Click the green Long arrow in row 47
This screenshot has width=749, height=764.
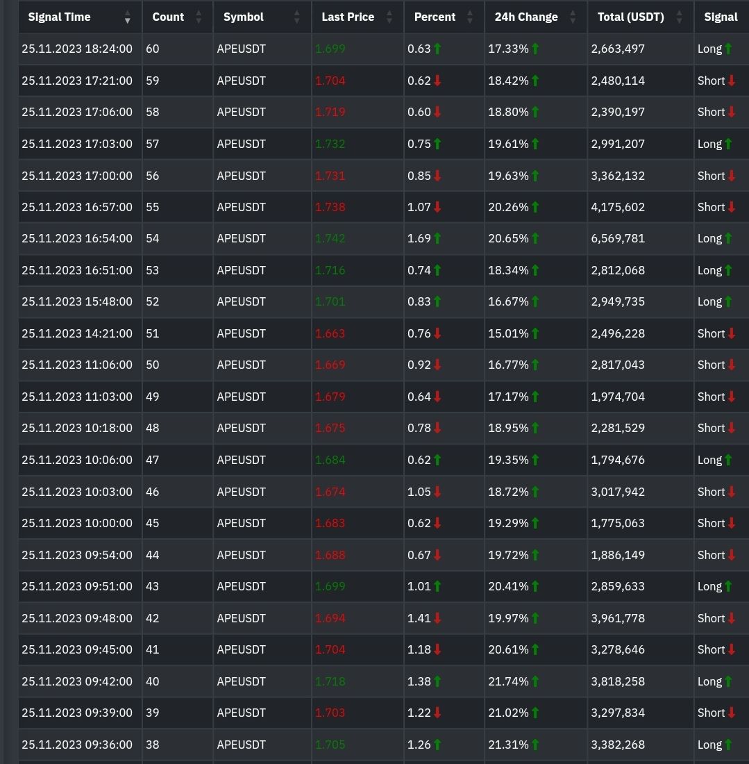(728, 460)
